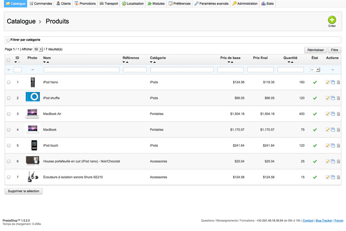Screen dimensions: 346x231
Task: Check the MacBook row 4 checkbox
Action: (9, 130)
